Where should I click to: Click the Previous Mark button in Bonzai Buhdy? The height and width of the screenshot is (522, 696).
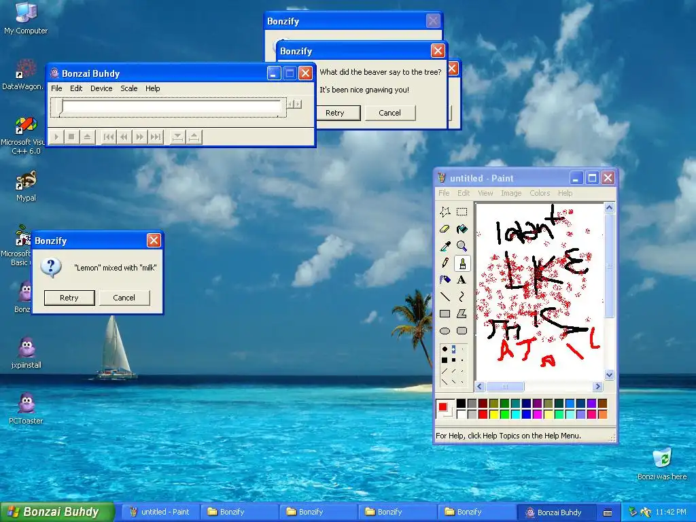click(108, 137)
